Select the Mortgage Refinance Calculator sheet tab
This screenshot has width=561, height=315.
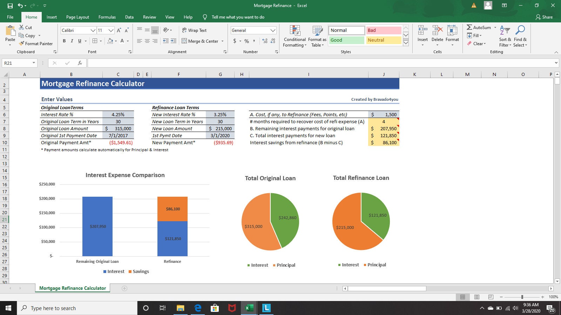coord(72,288)
